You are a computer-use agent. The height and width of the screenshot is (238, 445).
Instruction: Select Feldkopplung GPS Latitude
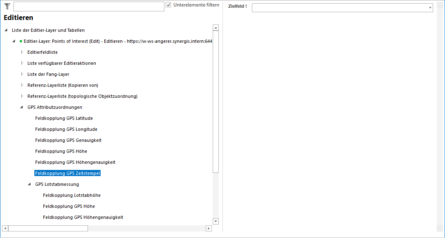tap(64, 119)
